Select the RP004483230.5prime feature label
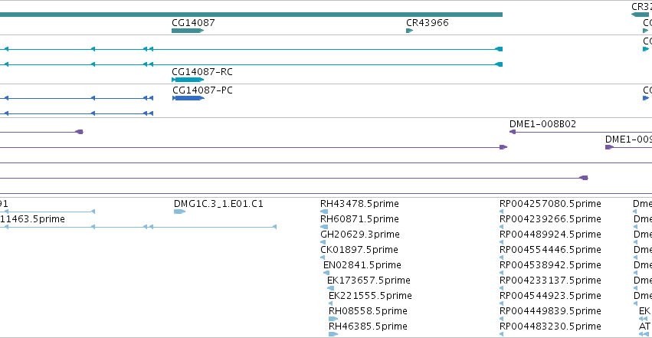Viewport: 652px width, 338px height. tap(550, 327)
